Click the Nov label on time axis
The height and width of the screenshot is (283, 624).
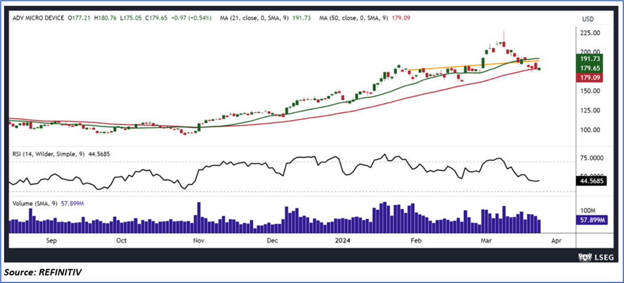coord(198,241)
